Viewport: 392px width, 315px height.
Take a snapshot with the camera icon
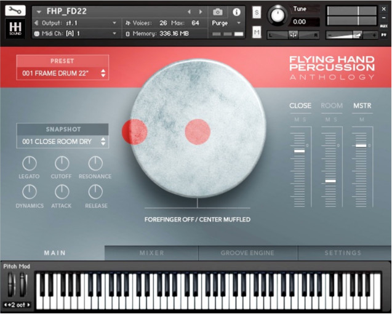point(217,12)
